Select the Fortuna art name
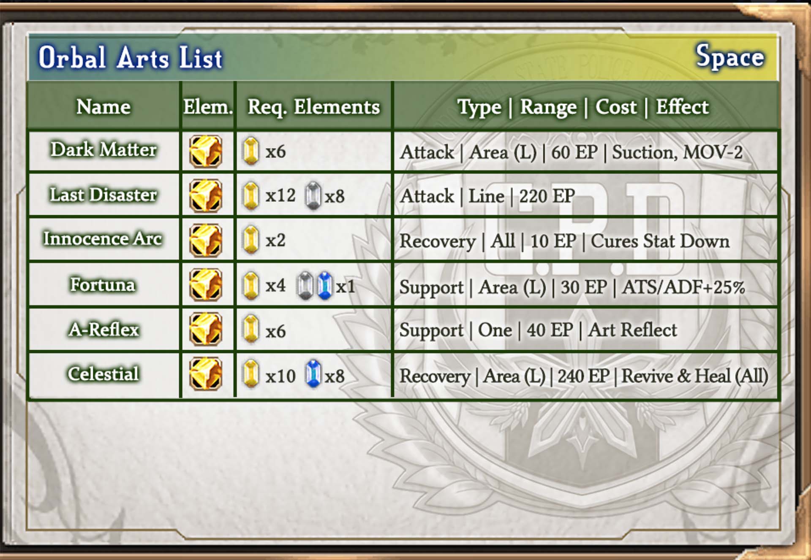Image resolution: width=811 pixels, height=560 pixels. (103, 284)
